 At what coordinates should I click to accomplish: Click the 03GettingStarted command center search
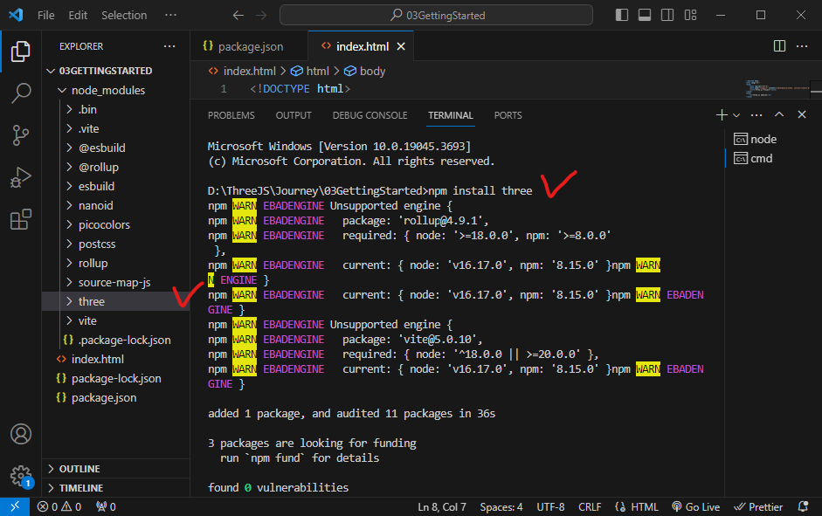coord(436,15)
